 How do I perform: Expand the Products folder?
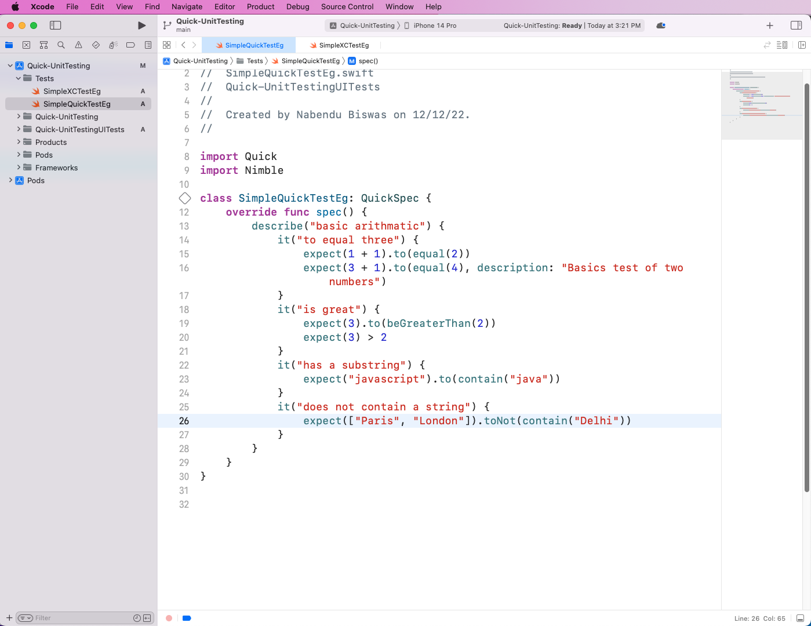pyautogui.click(x=19, y=142)
